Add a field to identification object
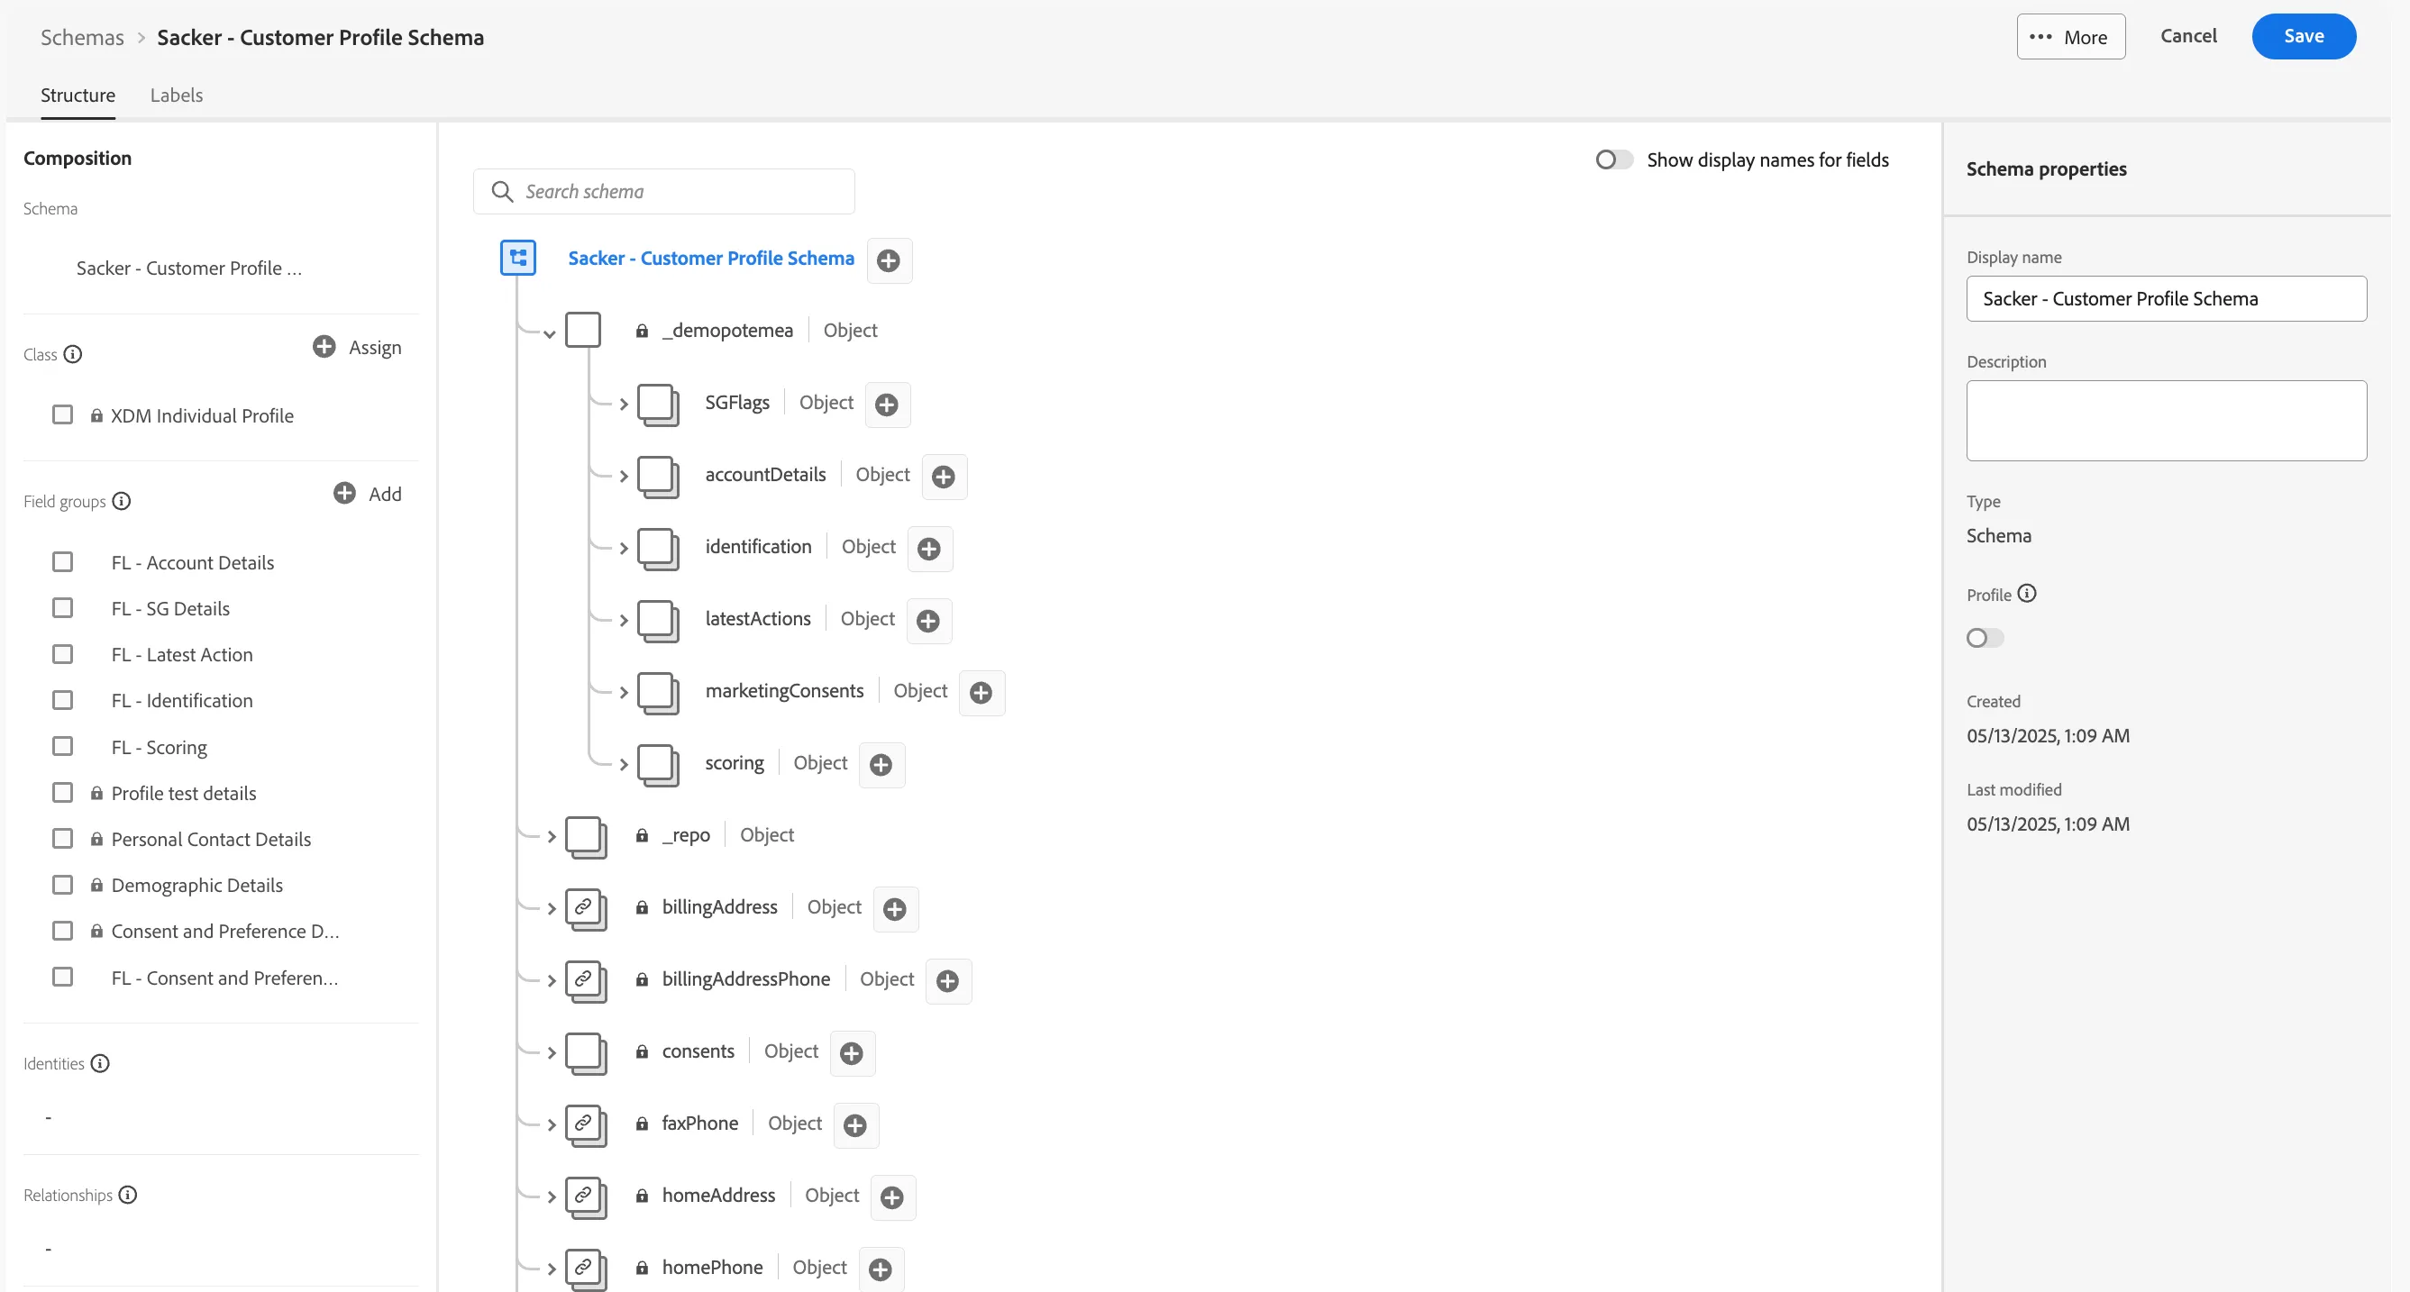The height and width of the screenshot is (1292, 2410). point(929,548)
